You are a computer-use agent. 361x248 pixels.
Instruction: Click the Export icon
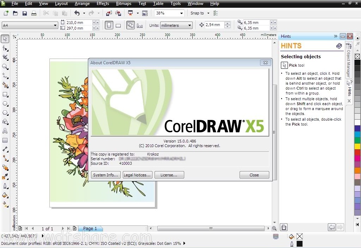tap(118, 13)
